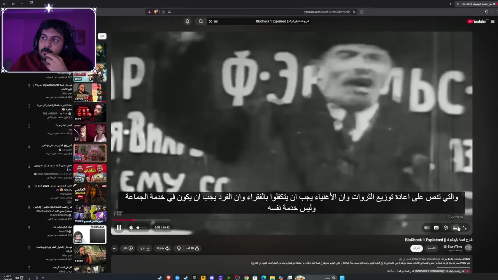Go to YouTube home via logo

point(477,21)
